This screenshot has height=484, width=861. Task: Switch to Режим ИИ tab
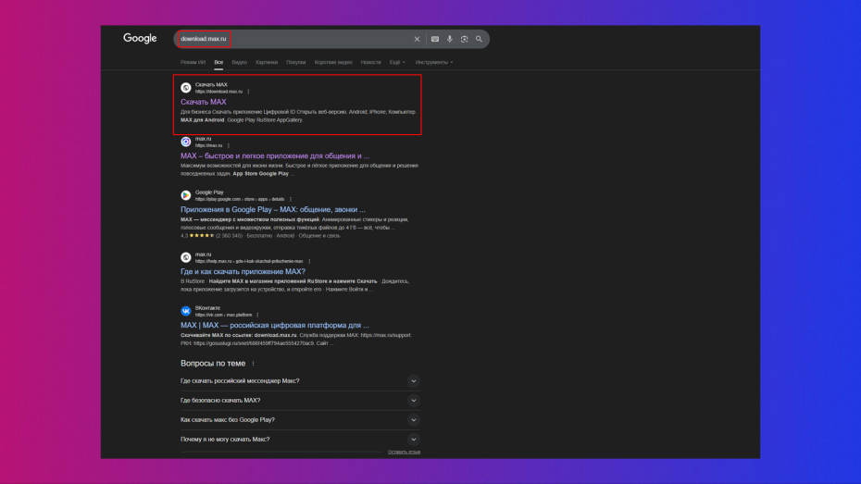pyautogui.click(x=193, y=63)
